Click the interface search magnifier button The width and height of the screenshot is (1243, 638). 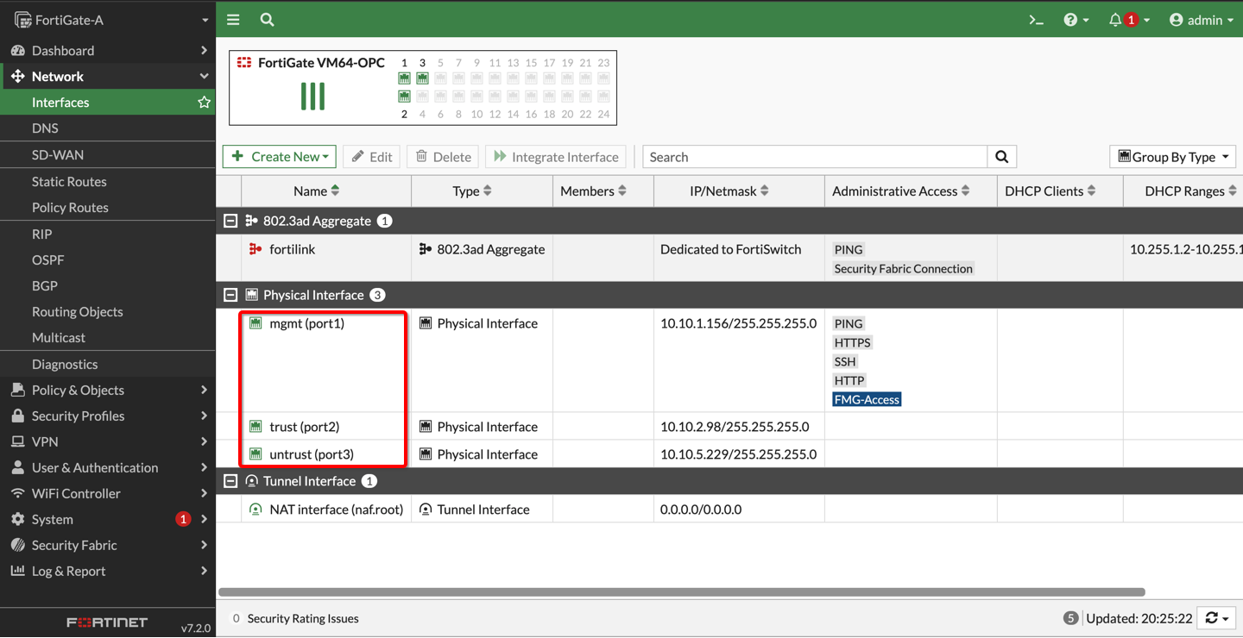tap(1001, 157)
